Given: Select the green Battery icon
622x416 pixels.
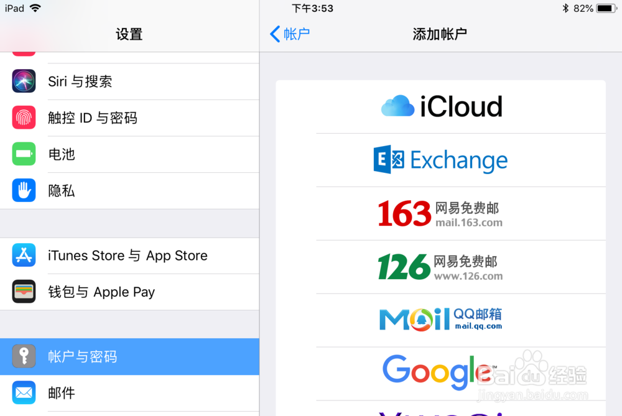Looking at the screenshot, I should (24, 154).
